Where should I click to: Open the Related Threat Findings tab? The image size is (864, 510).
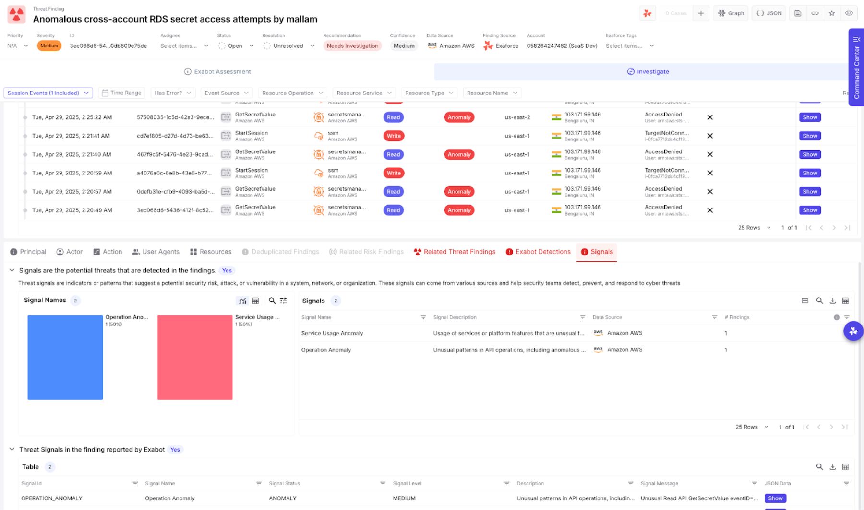tap(455, 252)
